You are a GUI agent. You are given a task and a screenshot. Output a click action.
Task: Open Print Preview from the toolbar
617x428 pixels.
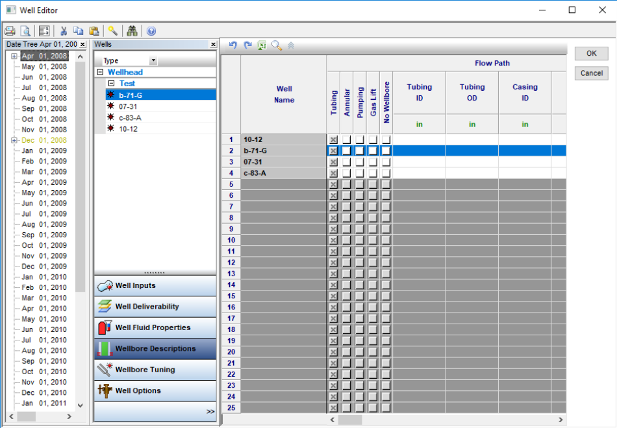(25, 30)
